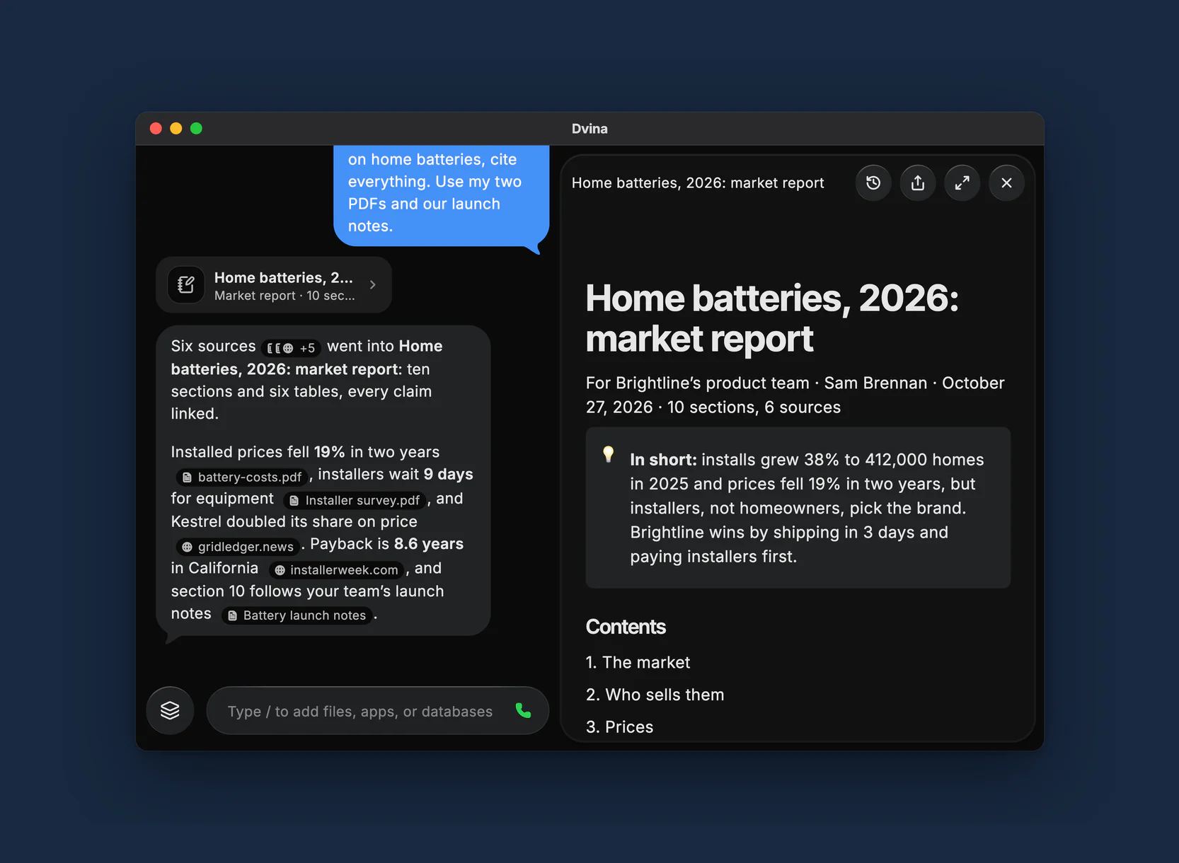This screenshot has width=1179, height=863.
Task: Open battery-costs.pdf citation
Action: 242,477
